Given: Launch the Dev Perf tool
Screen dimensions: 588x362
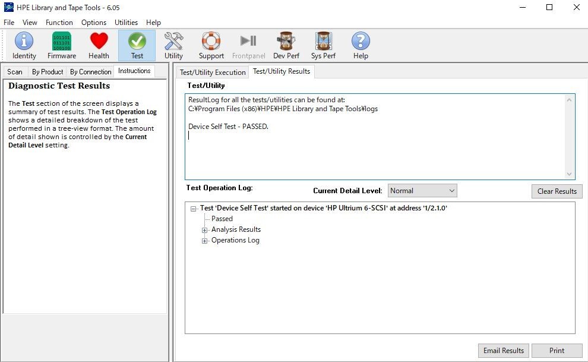Looking at the screenshot, I should point(286,45).
